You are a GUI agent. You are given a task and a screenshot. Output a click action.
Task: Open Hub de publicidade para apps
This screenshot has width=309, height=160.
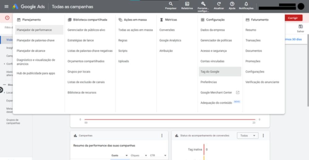pyautogui.click(x=36, y=73)
